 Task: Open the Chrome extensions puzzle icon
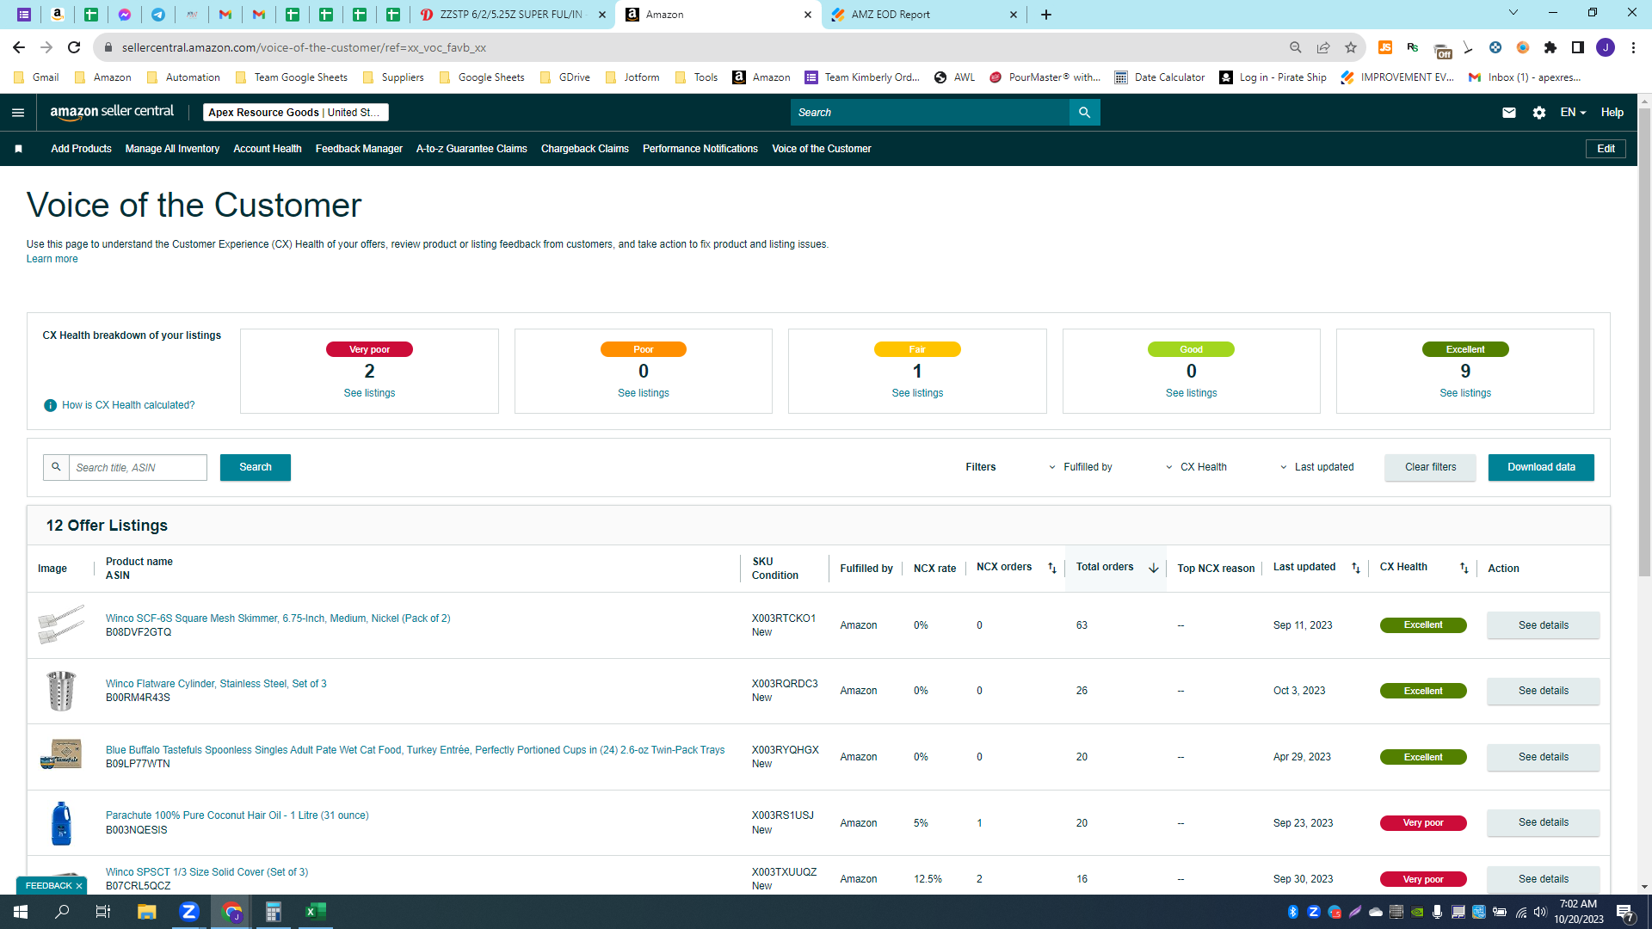[1550, 47]
